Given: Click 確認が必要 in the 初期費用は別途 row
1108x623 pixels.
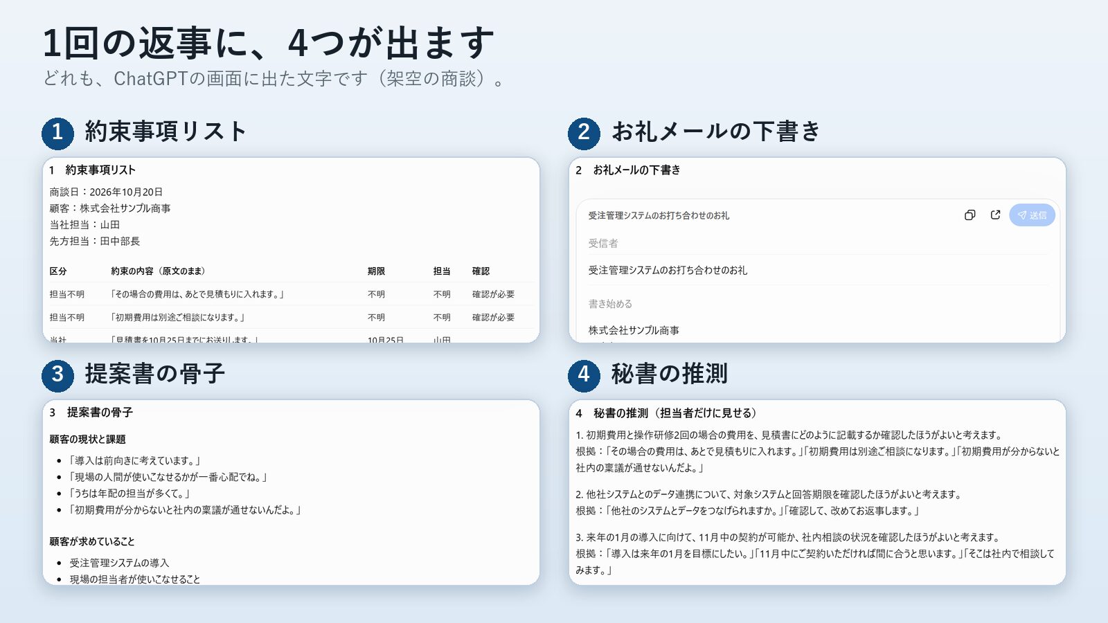Looking at the screenshot, I should (493, 318).
